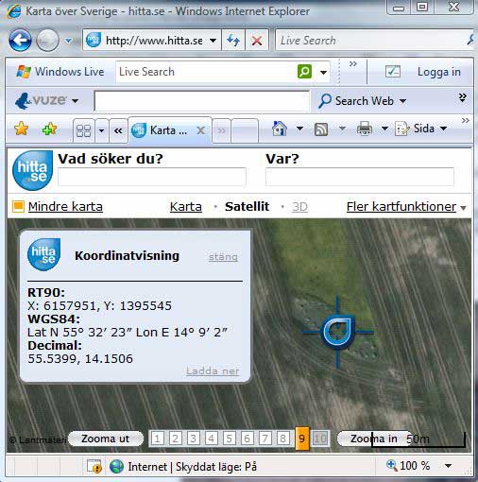Click the status bar security lock icon
478x482 pixels.
(x=94, y=466)
